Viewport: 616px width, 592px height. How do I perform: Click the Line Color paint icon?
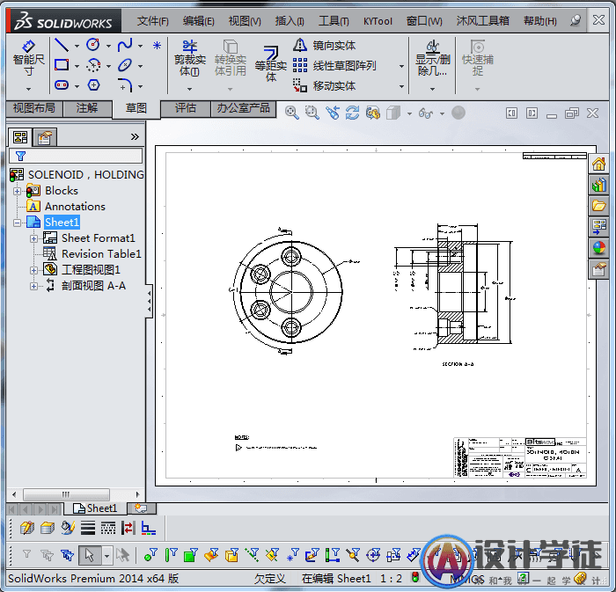[68, 529]
